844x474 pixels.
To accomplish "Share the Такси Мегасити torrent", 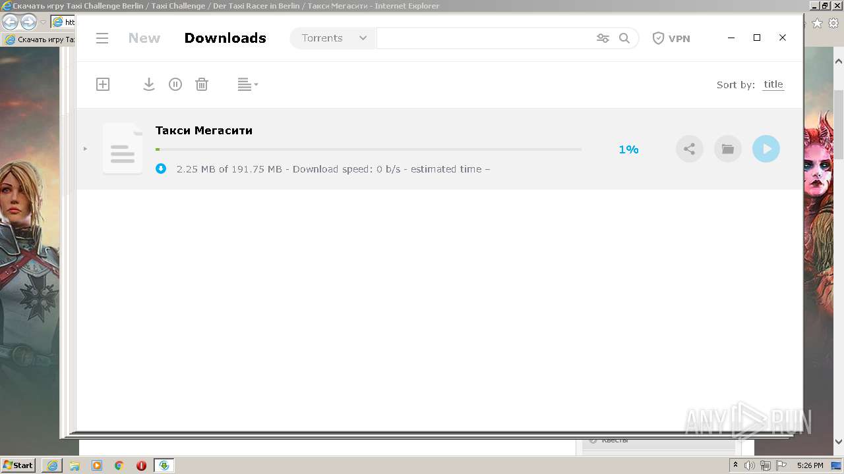I will (x=690, y=149).
